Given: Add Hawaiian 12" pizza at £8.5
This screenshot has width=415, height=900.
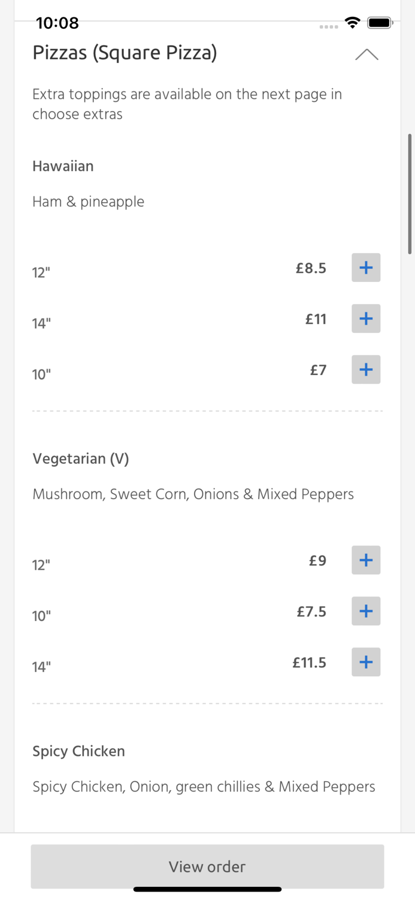Looking at the screenshot, I should click(x=366, y=268).
